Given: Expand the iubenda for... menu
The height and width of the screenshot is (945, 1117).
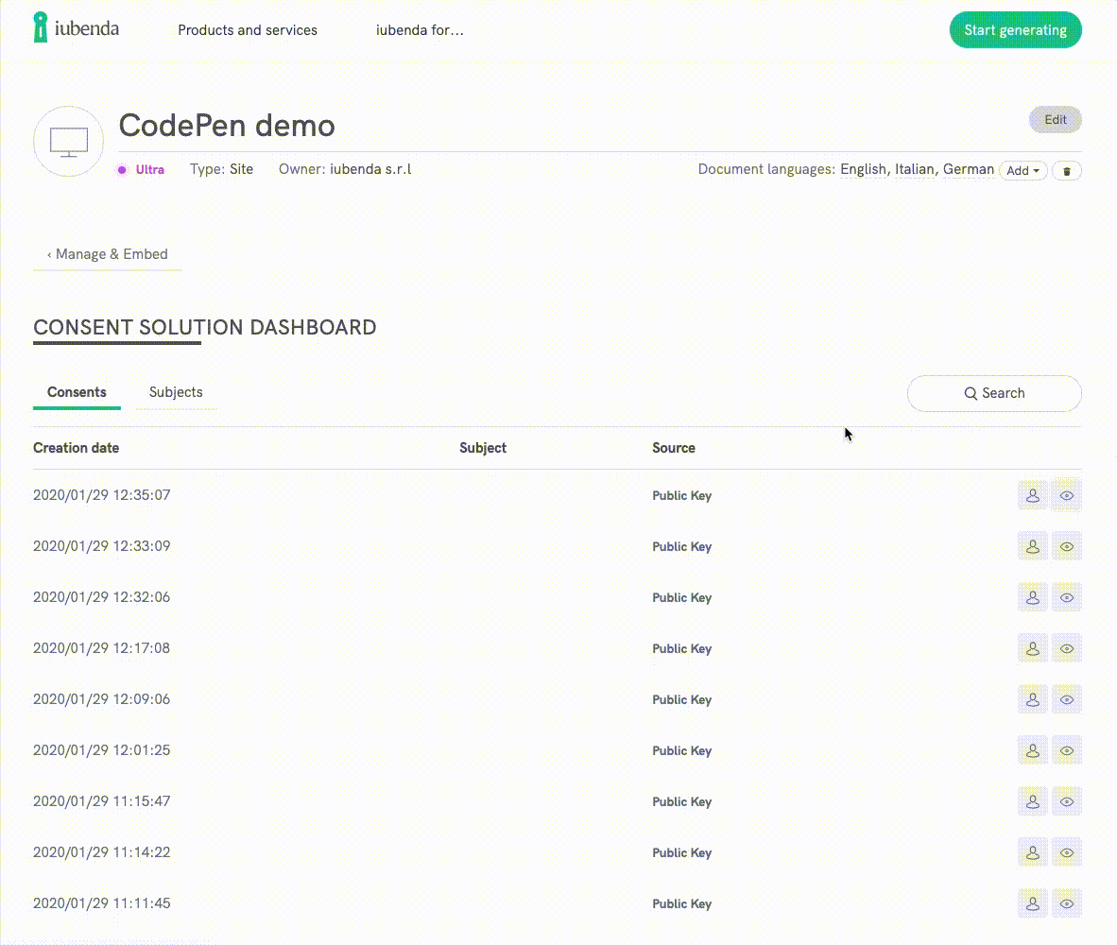Looking at the screenshot, I should pyautogui.click(x=420, y=29).
